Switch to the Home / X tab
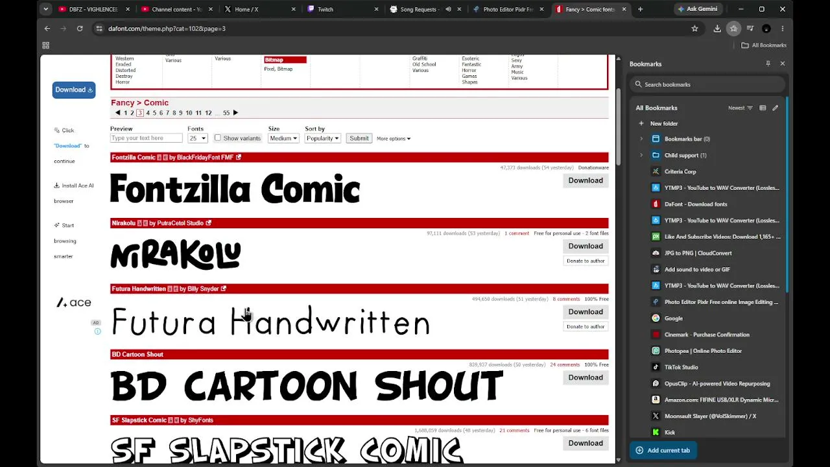 pos(259,9)
